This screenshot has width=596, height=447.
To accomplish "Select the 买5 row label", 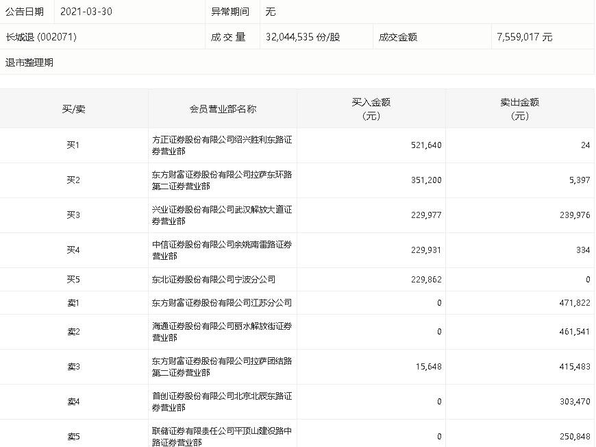I will [x=73, y=280].
